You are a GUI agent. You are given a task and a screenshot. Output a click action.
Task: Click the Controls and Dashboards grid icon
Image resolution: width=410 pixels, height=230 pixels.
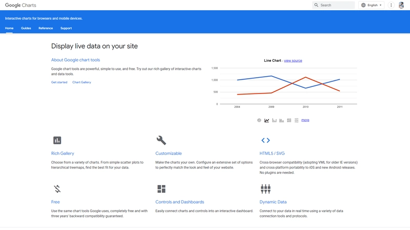[x=161, y=189]
